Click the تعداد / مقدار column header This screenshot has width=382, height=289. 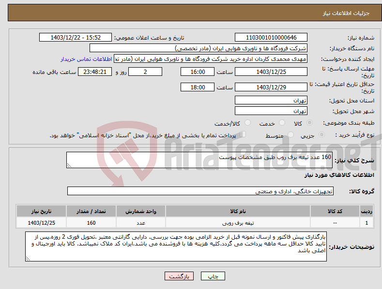(91, 211)
